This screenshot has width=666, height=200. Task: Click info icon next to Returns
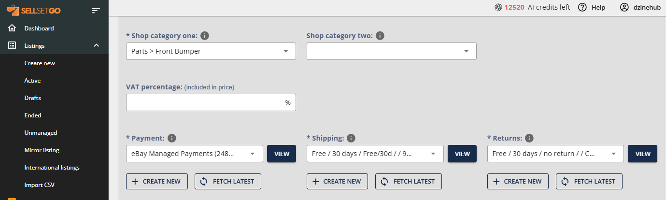529,138
